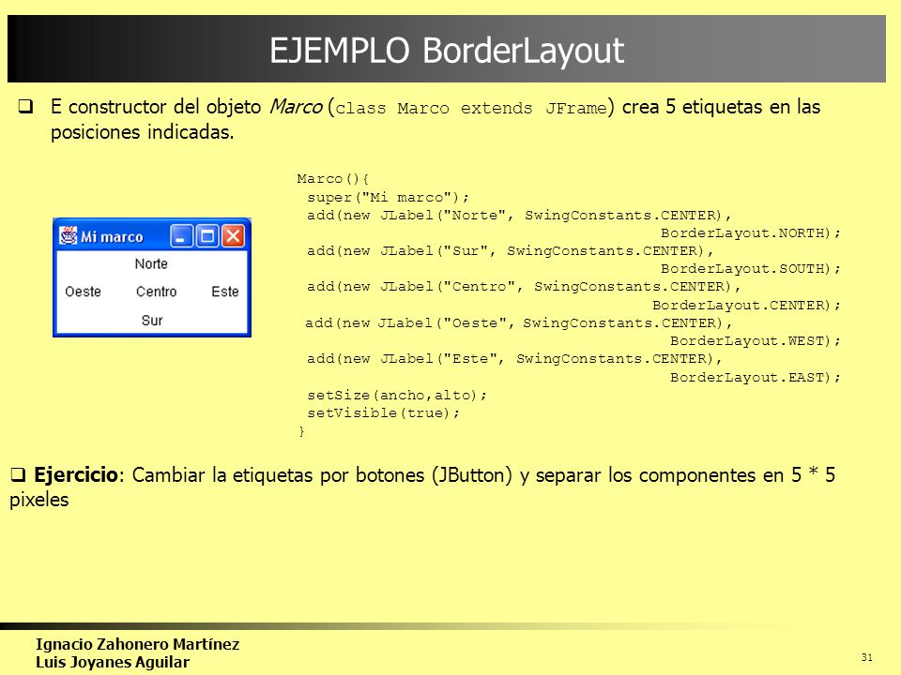Click the author name Luis Joyanes Aguilar
This screenshot has height=675, width=901.
pyautogui.click(x=113, y=663)
